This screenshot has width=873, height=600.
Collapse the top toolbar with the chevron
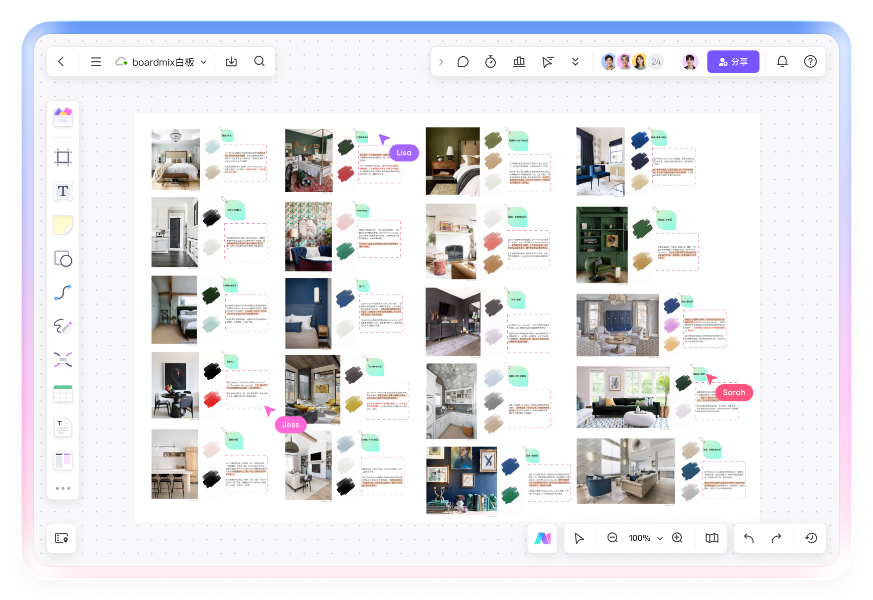(x=441, y=62)
